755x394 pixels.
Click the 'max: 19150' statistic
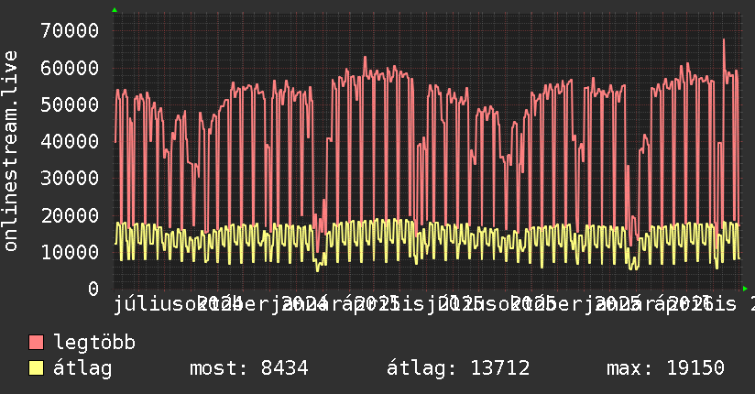click(665, 368)
